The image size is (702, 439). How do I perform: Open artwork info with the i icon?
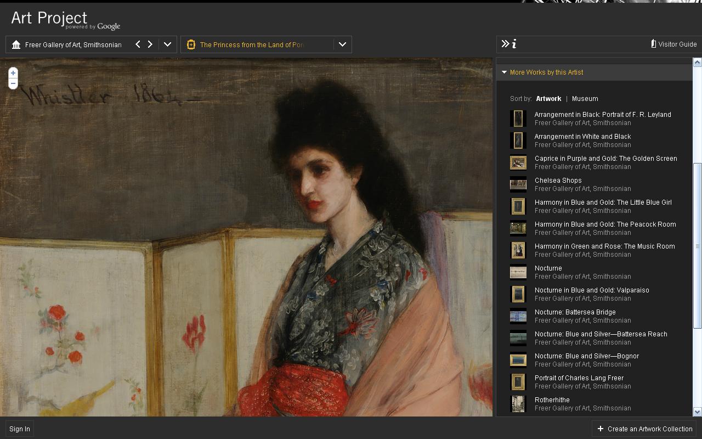(514, 44)
